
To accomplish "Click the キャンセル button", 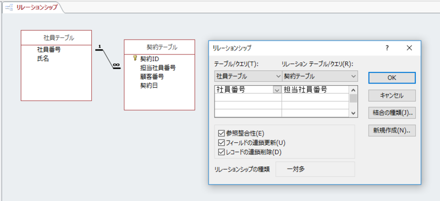I will click(392, 96).
